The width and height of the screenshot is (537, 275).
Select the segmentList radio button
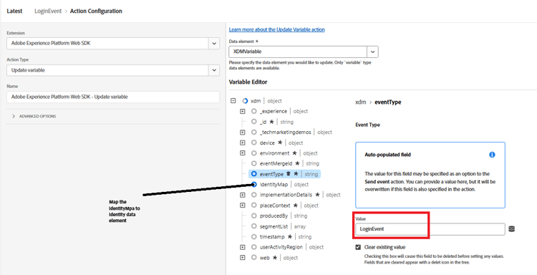point(253,226)
